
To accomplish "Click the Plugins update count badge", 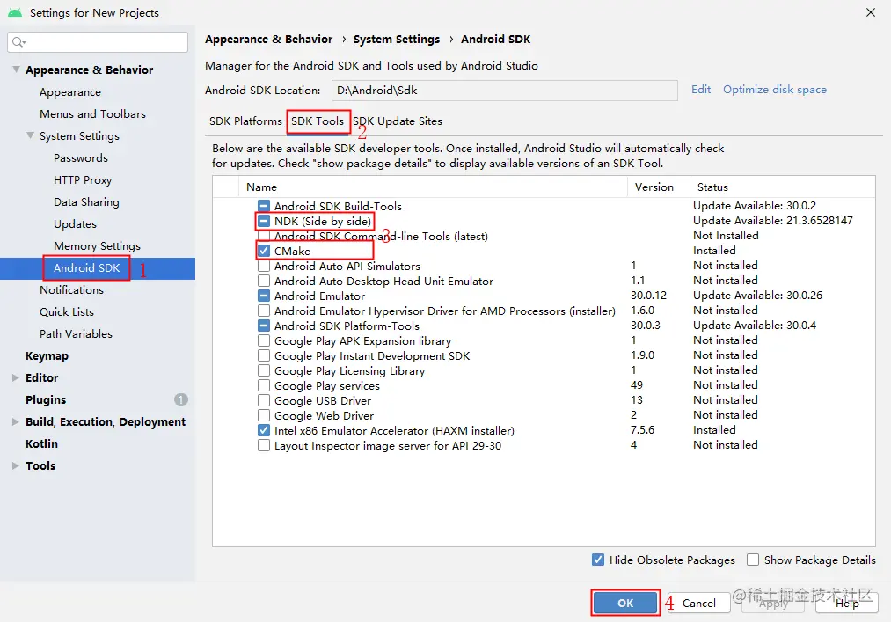I will [x=180, y=399].
